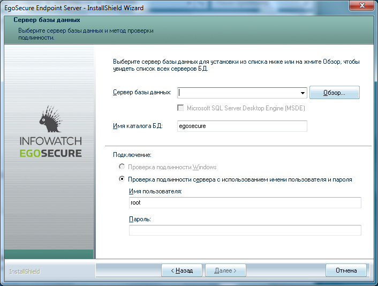
Task: Click the Подключение: section label
Action: [x=132, y=155]
